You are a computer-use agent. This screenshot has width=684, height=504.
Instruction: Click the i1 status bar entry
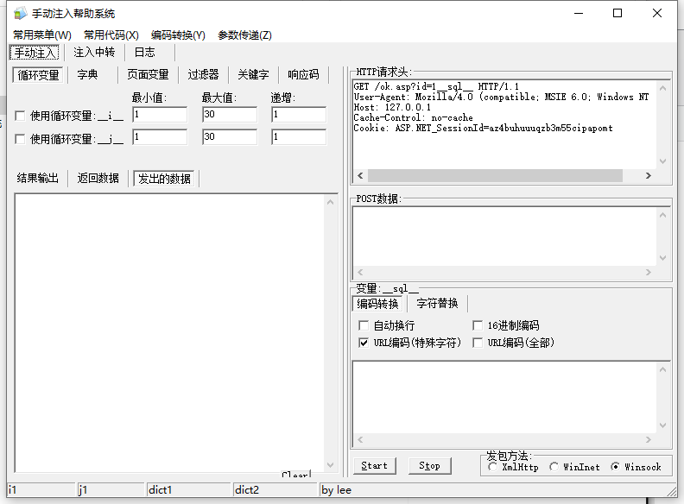coord(41,490)
